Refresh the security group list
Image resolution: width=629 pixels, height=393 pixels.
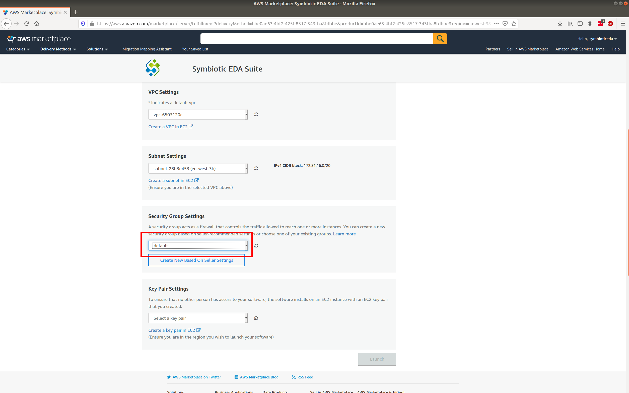[x=256, y=246]
